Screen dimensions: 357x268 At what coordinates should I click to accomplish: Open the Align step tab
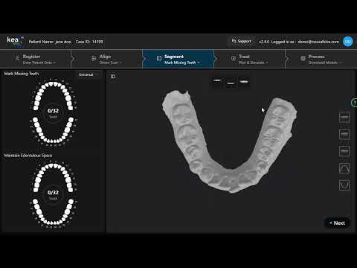click(x=106, y=59)
